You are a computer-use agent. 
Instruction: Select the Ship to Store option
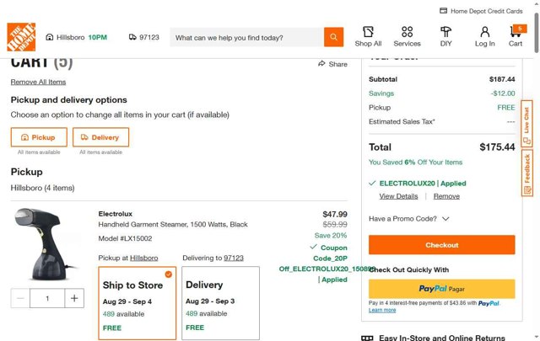click(137, 303)
